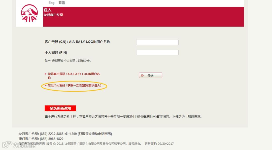Image resolution: width=272 pixels, height=150 pixels.
Task: Click the 澳门客户热线 (853) 8988 1822 number
Action: click(x=52, y=139)
